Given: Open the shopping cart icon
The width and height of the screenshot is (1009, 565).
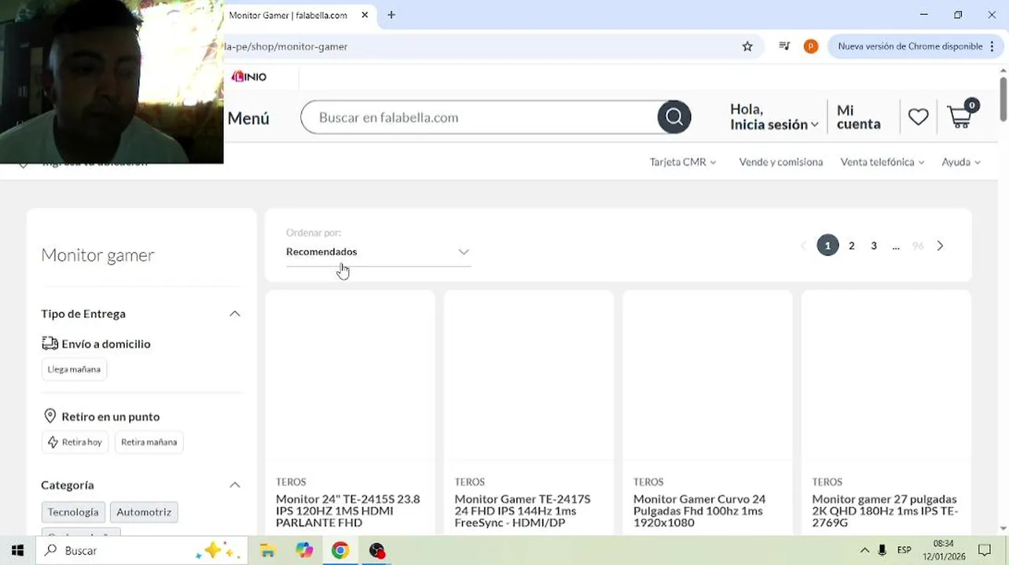Looking at the screenshot, I should click(961, 116).
